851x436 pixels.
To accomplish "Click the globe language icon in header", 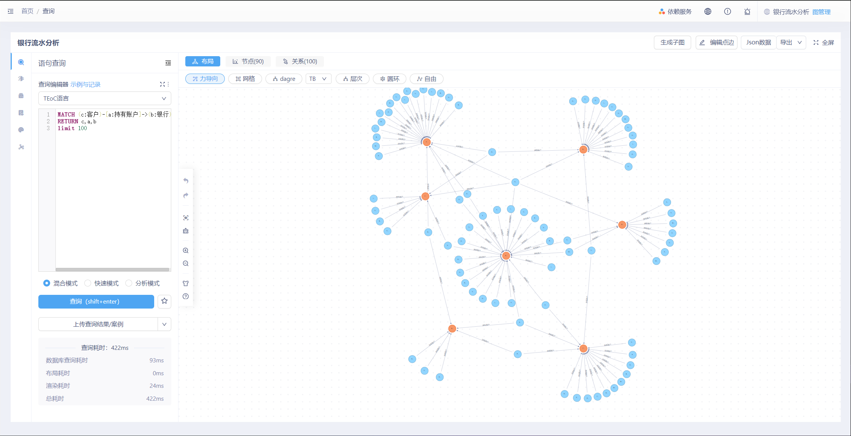I will [x=707, y=11].
